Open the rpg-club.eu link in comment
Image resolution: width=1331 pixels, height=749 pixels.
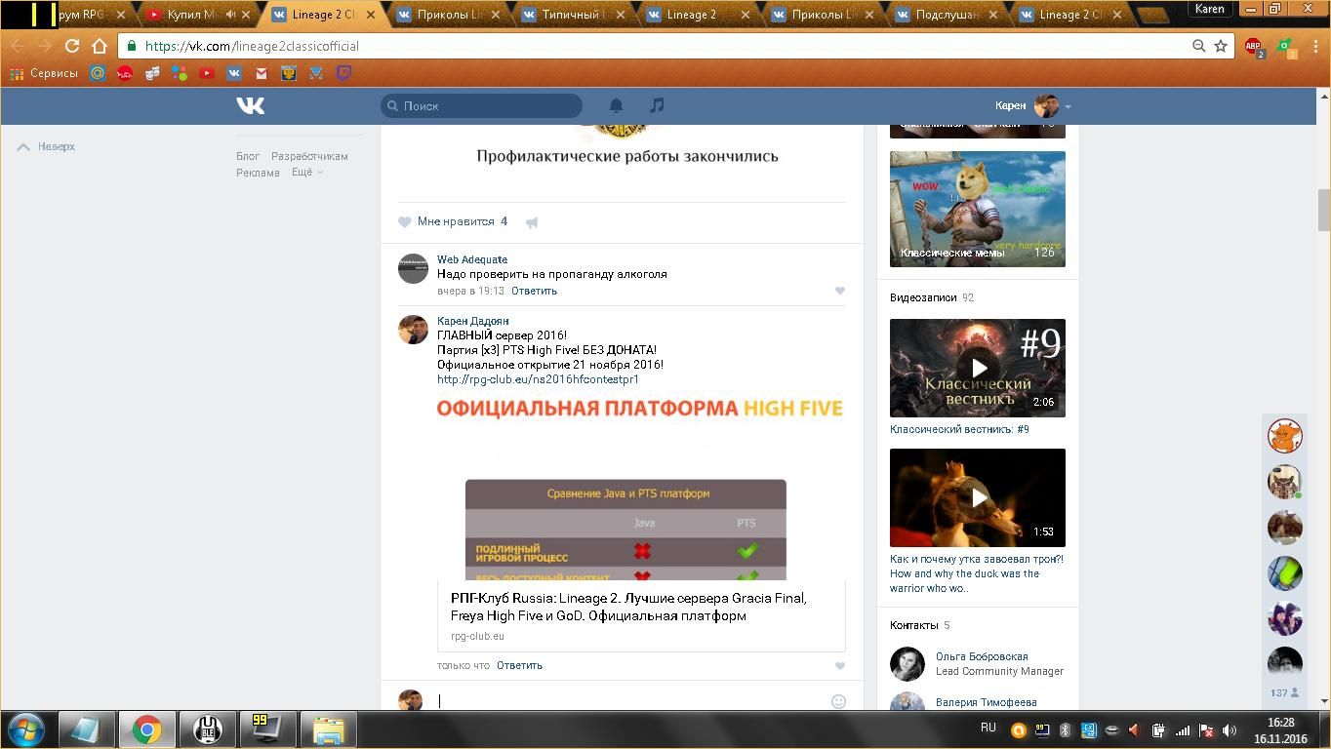click(538, 379)
